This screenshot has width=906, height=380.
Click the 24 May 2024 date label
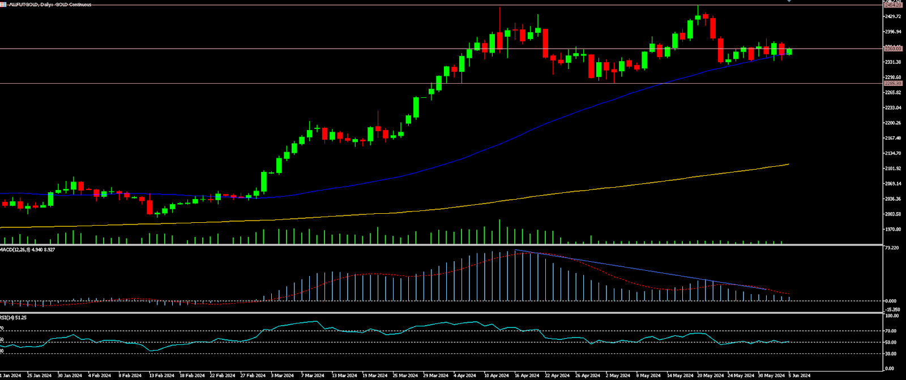(741, 375)
